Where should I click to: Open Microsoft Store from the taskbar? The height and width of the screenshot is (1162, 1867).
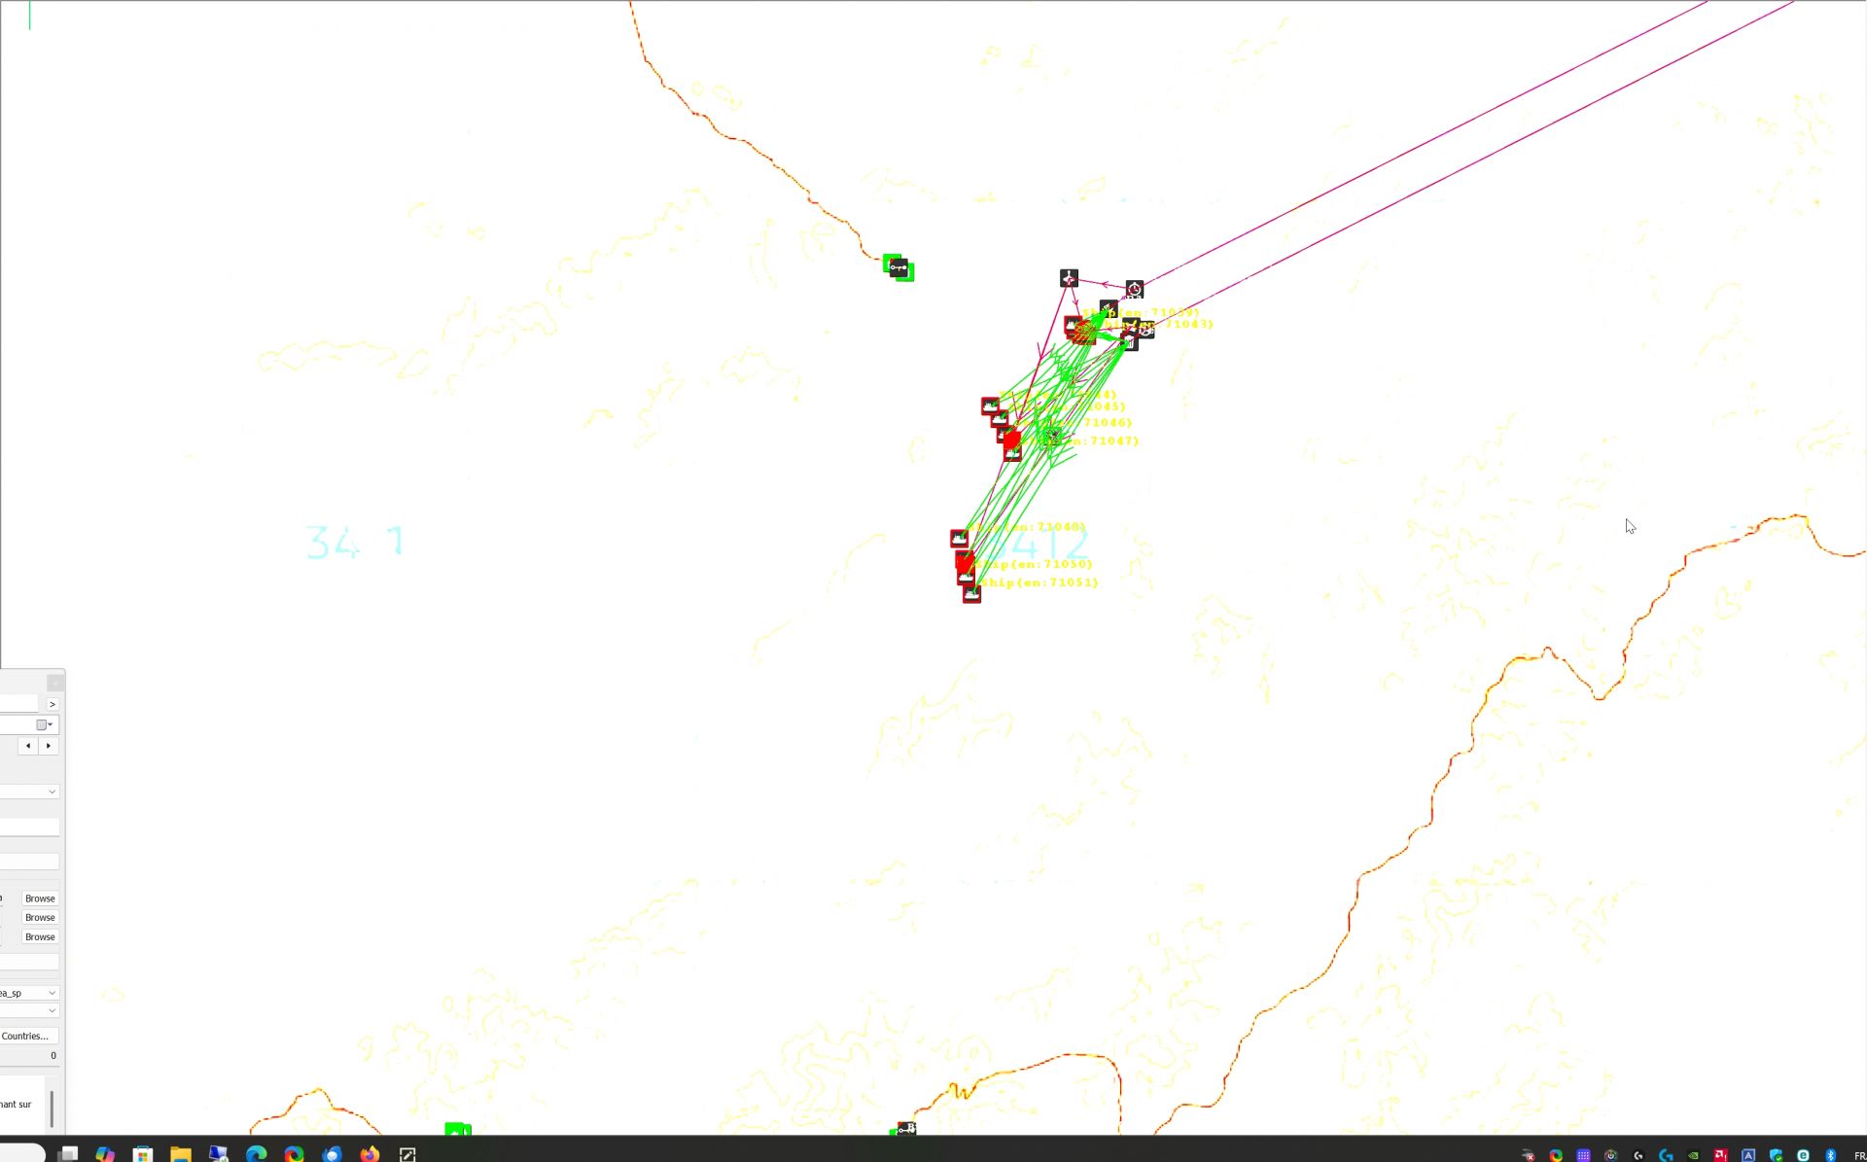click(143, 1154)
